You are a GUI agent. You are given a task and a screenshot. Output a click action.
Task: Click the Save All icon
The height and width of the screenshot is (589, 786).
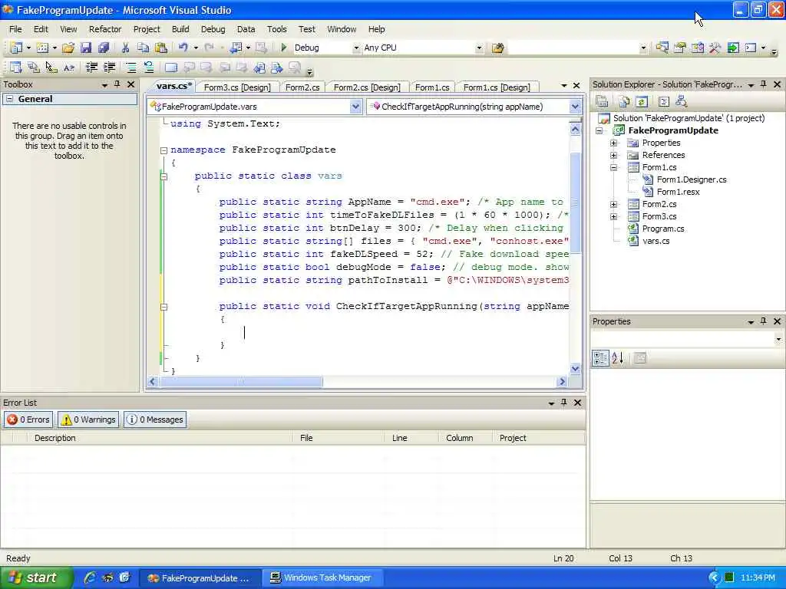click(x=104, y=48)
